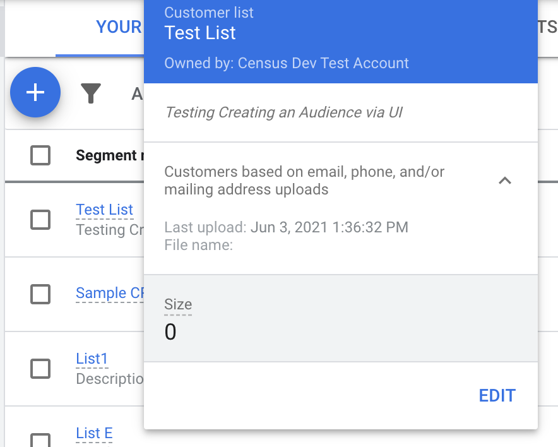Toggle the select-all header checkbox
This screenshot has width=558, height=447.
point(40,155)
